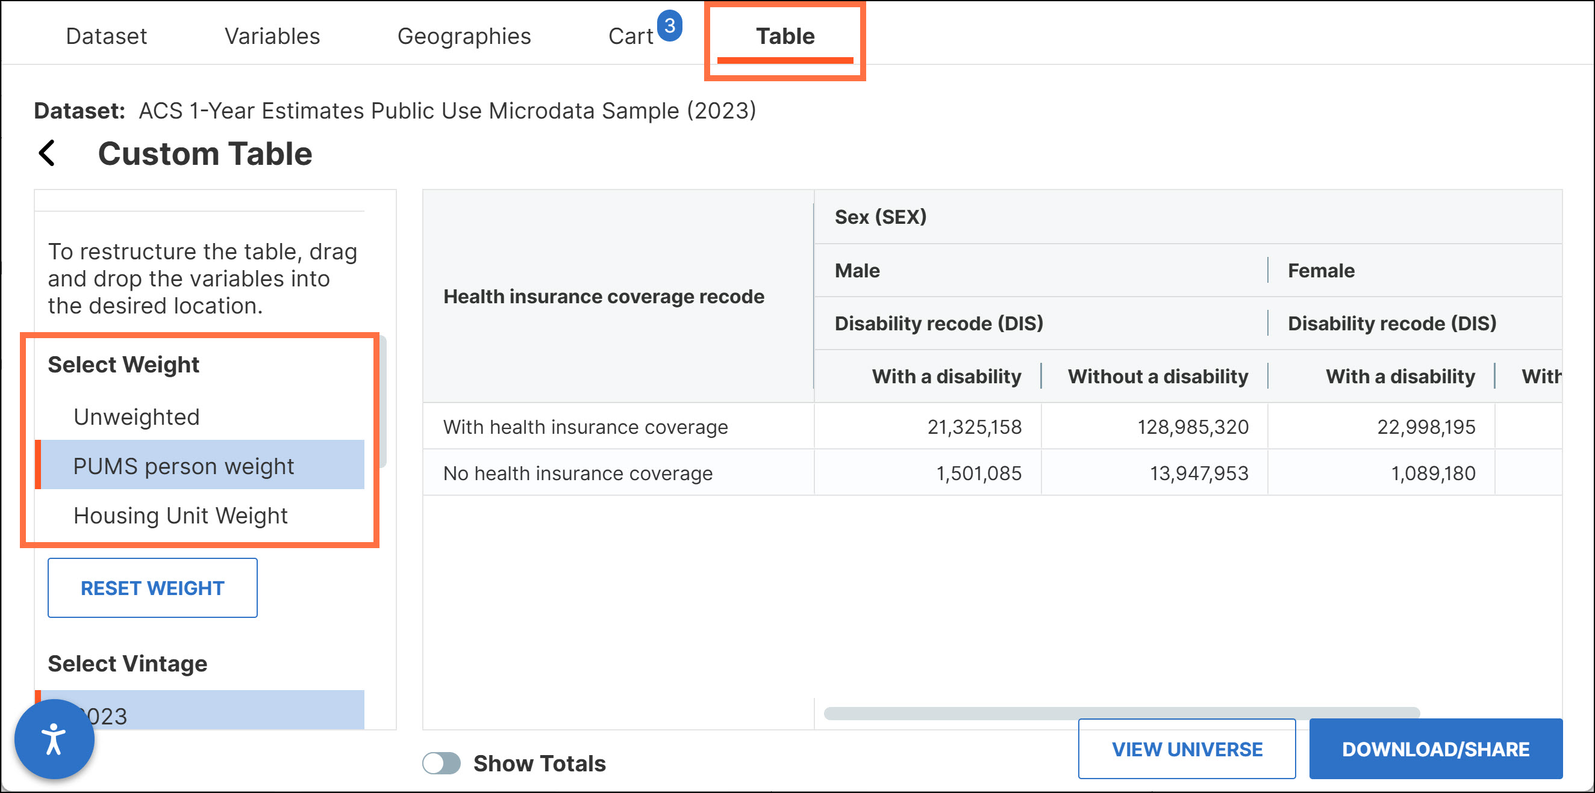Click the Download/Share button

pyautogui.click(x=1435, y=748)
